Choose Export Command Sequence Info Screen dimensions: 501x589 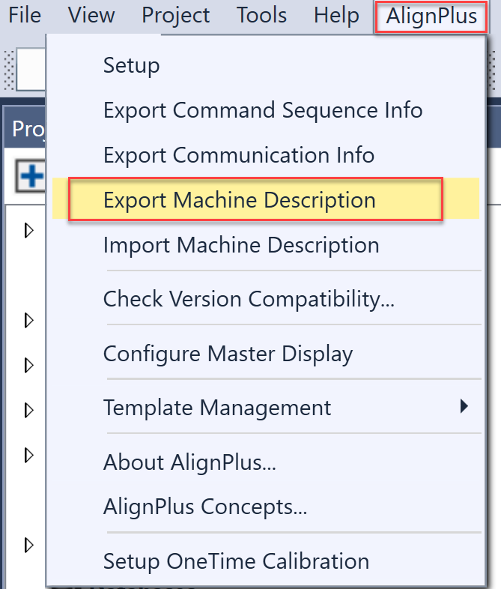[263, 110]
